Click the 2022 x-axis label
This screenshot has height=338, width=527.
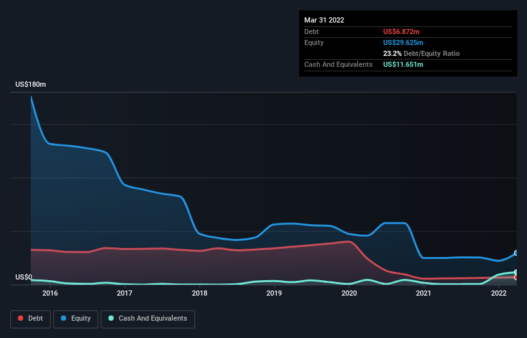click(x=499, y=293)
